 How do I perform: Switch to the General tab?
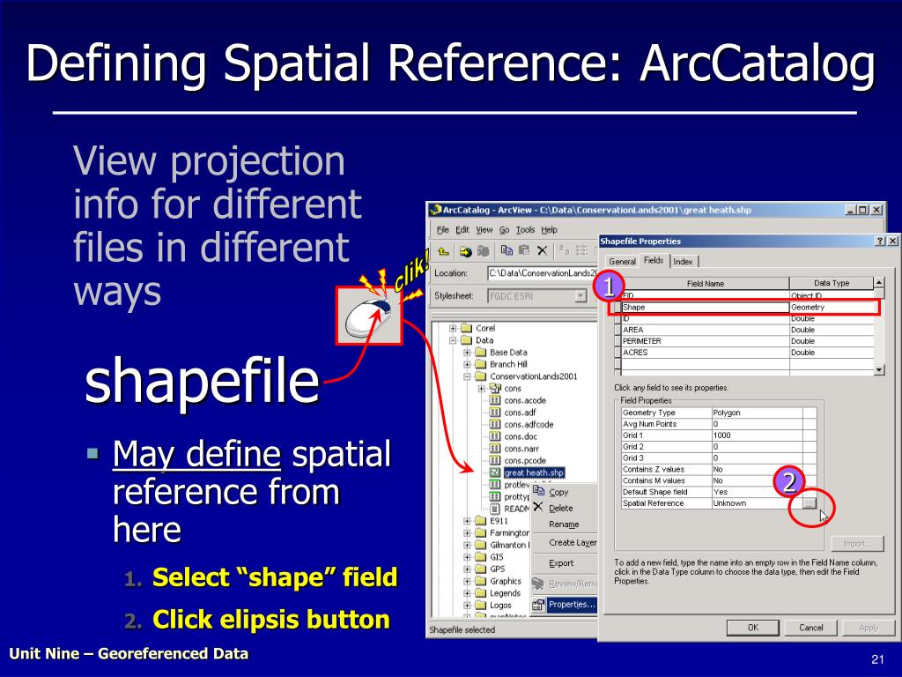[623, 261]
